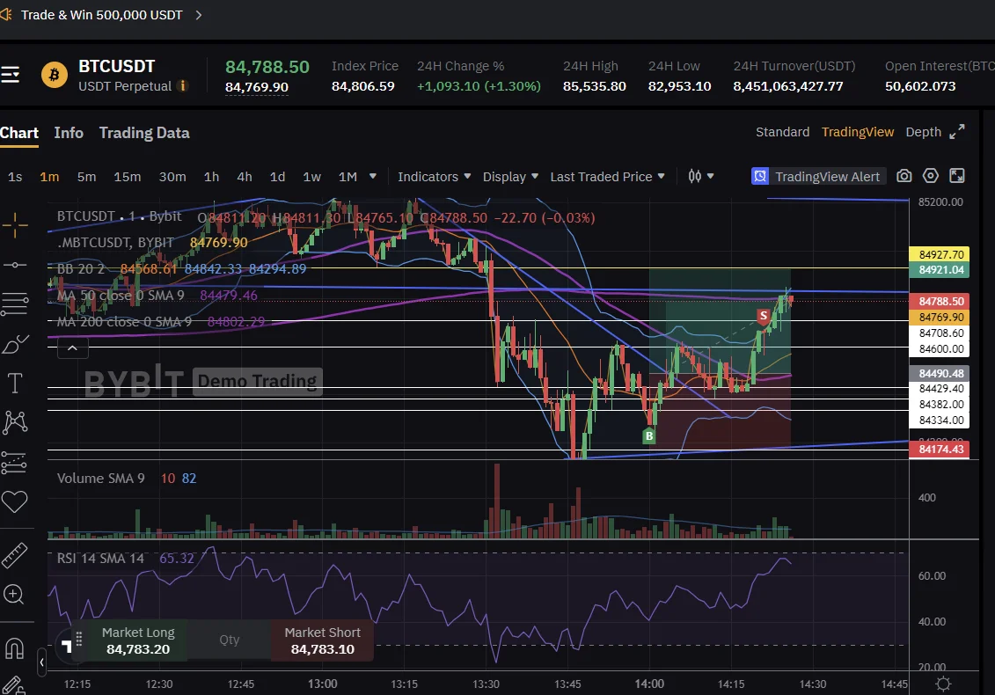Open the candlestick chart type icon
The height and width of the screenshot is (695, 995).
coord(695,177)
